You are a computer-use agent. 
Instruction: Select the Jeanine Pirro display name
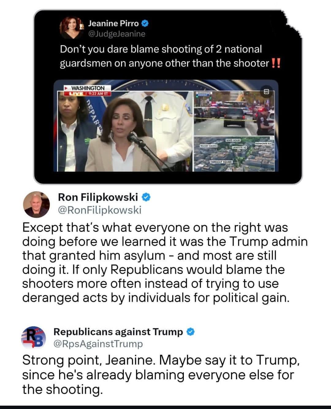click(113, 23)
